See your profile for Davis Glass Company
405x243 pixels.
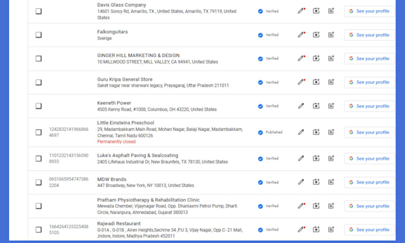[369, 11]
